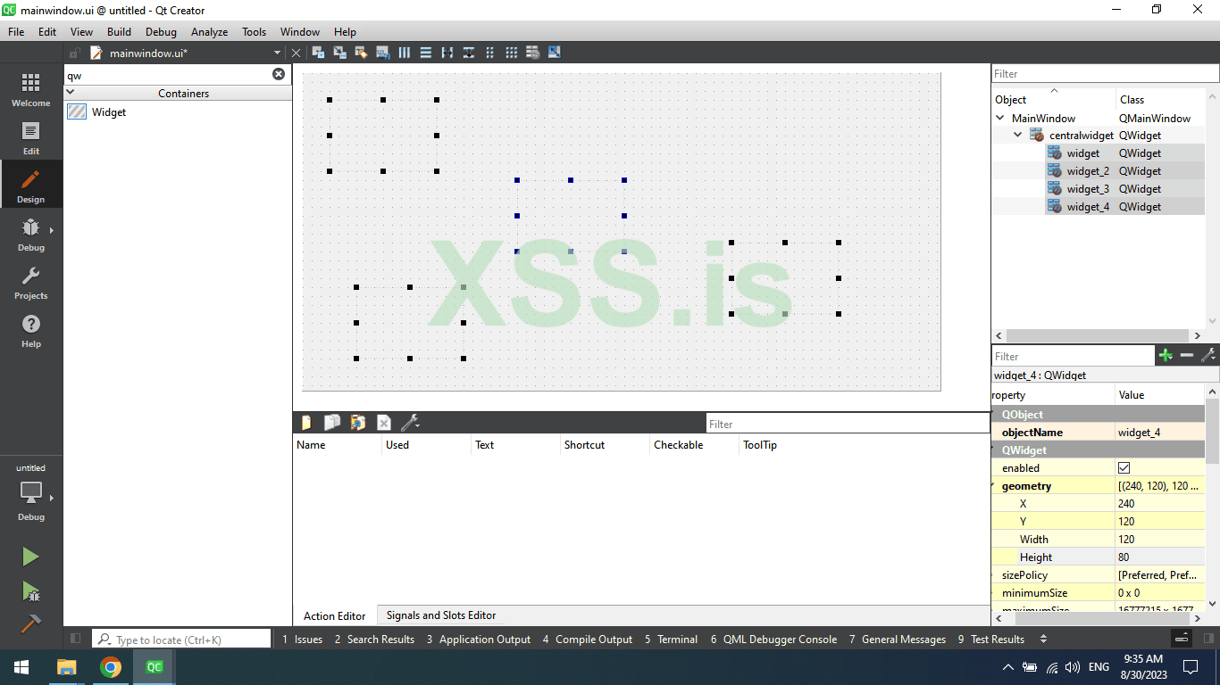Image resolution: width=1220 pixels, height=685 pixels.
Task: Open the Tools menu
Action: [x=254, y=31]
